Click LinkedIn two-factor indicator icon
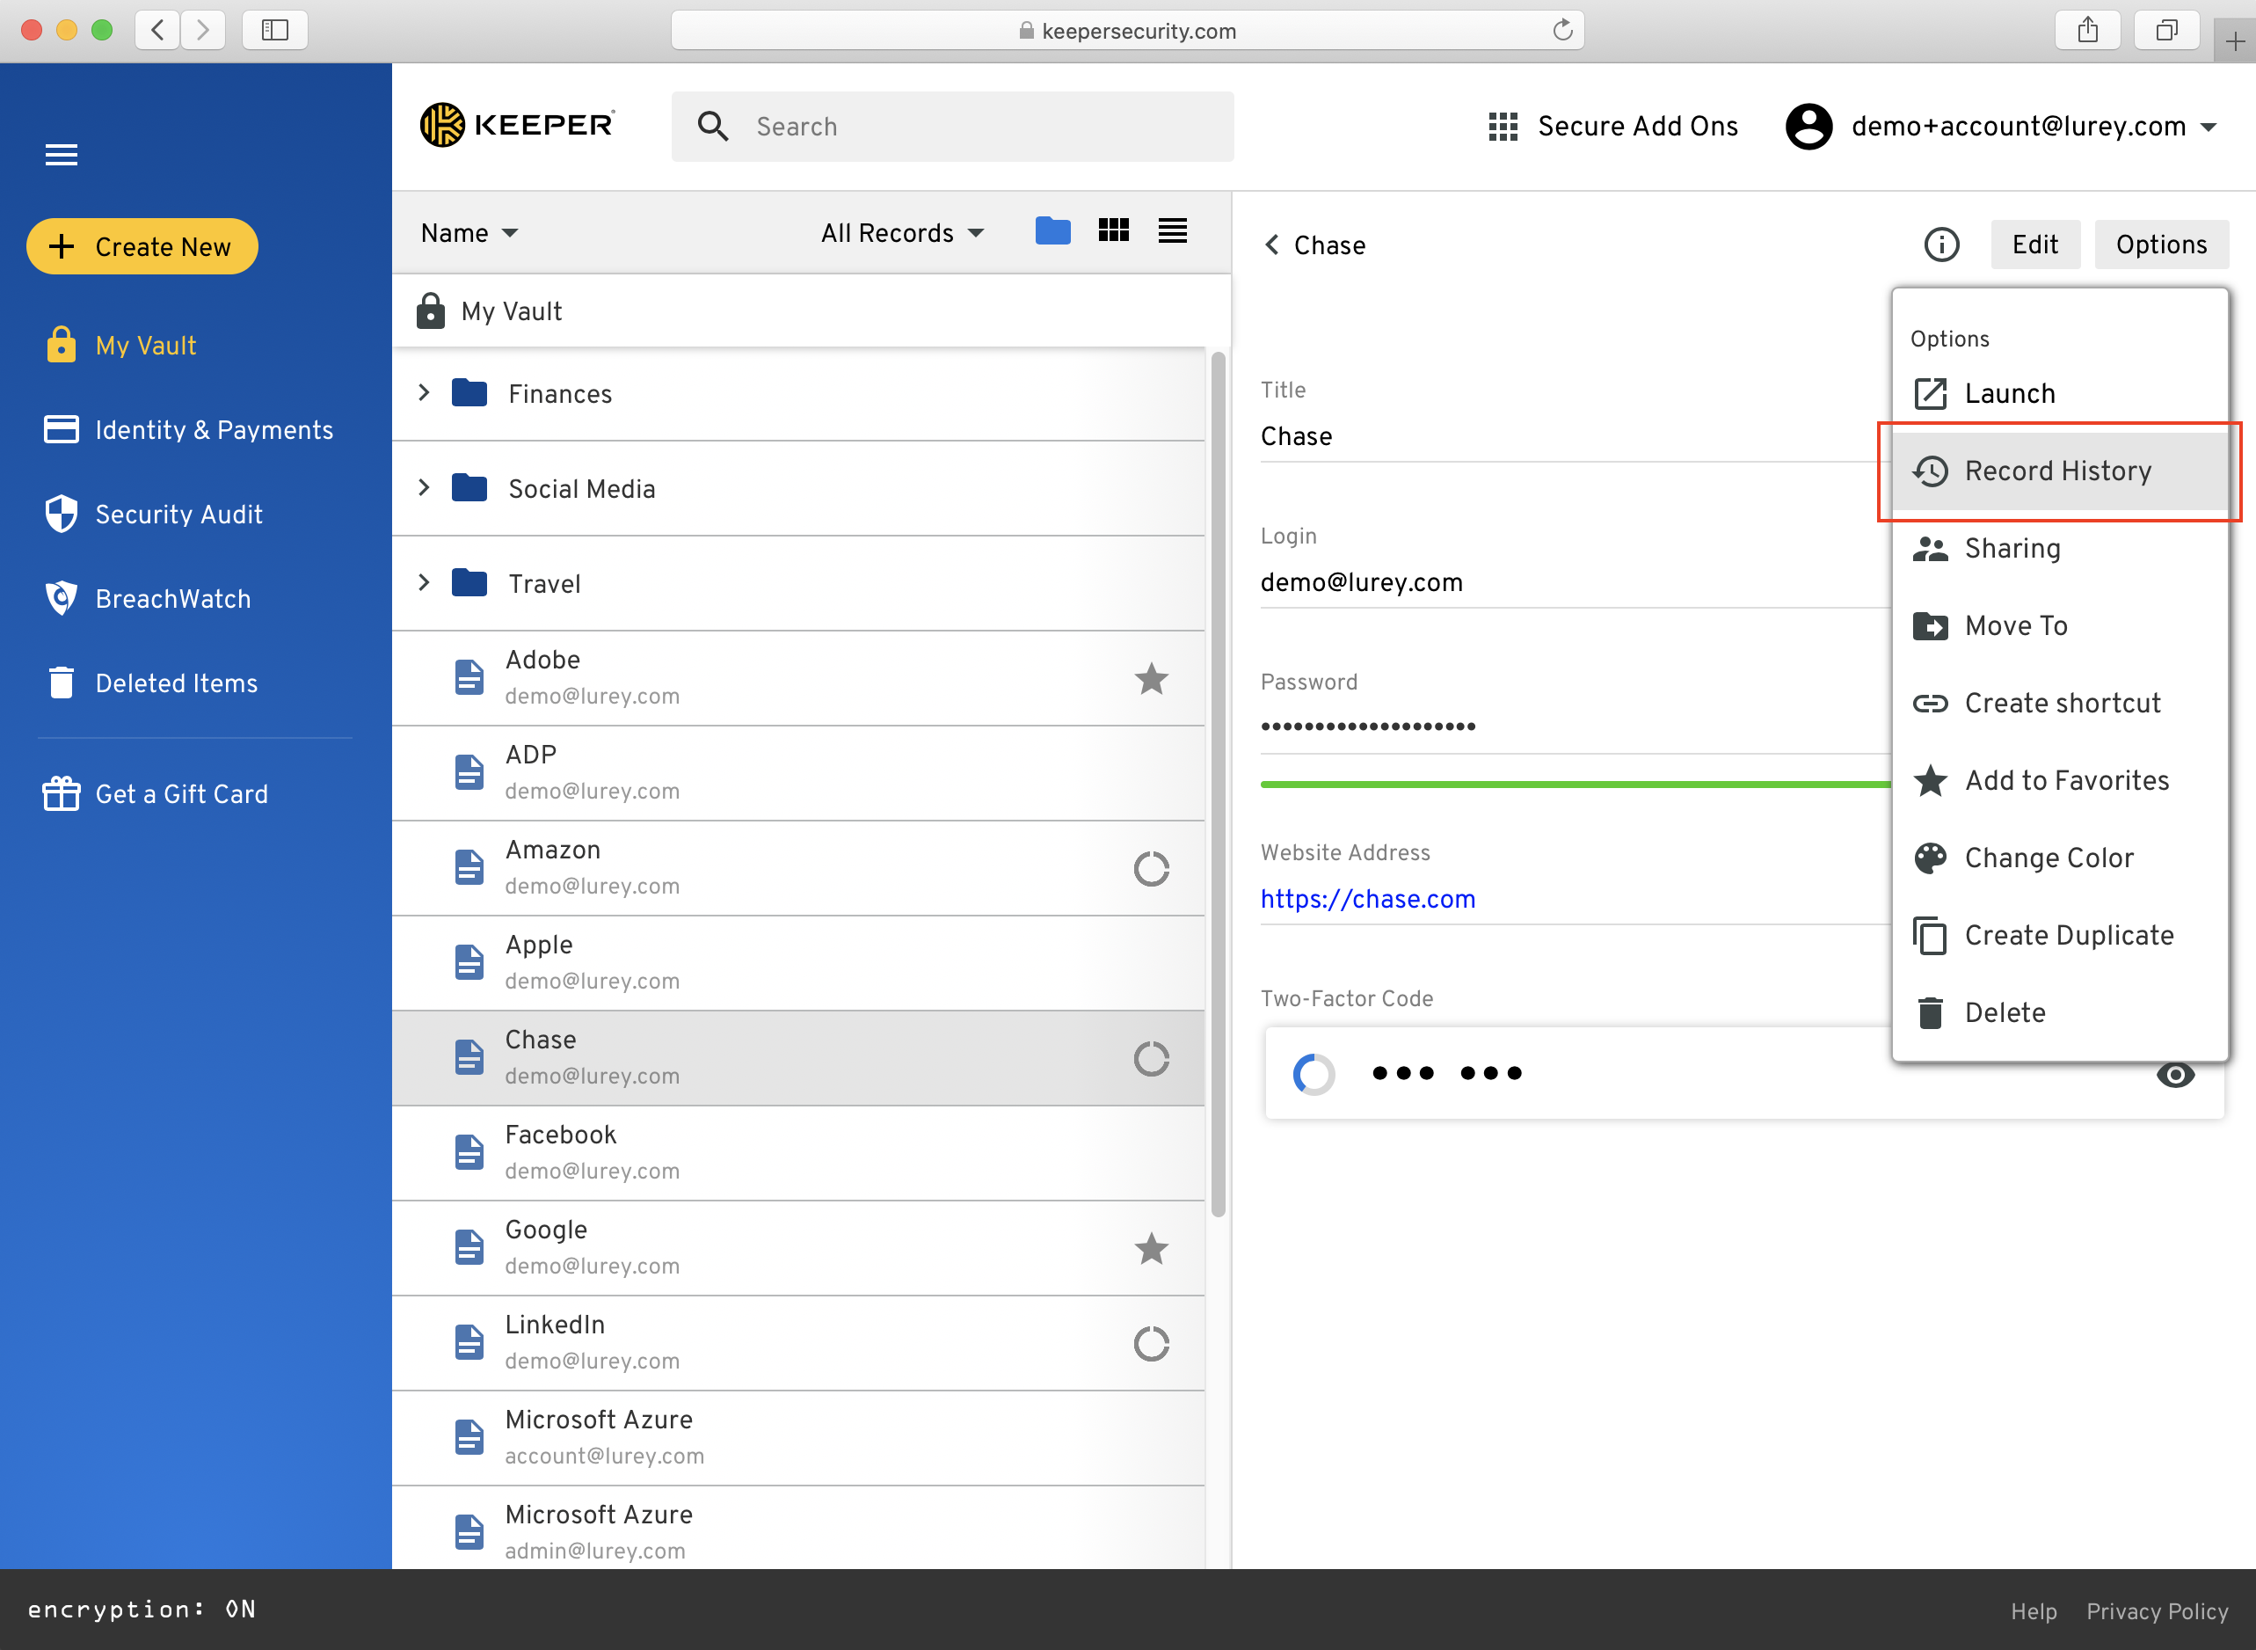Screen dimensions: 2256x1650 pyautogui.click(x=1151, y=1343)
